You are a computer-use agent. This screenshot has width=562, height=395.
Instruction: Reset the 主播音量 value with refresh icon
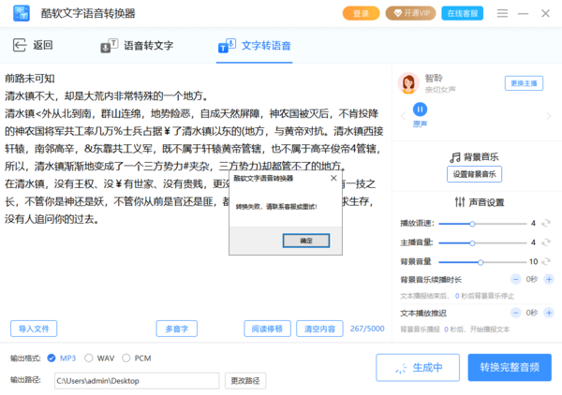point(546,242)
